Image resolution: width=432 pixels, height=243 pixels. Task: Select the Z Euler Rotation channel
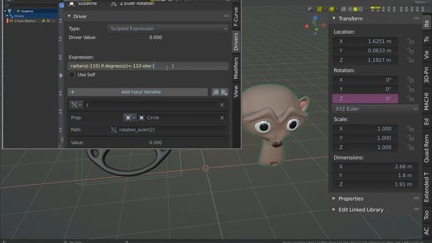pyautogui.click(x=25, y=21)
